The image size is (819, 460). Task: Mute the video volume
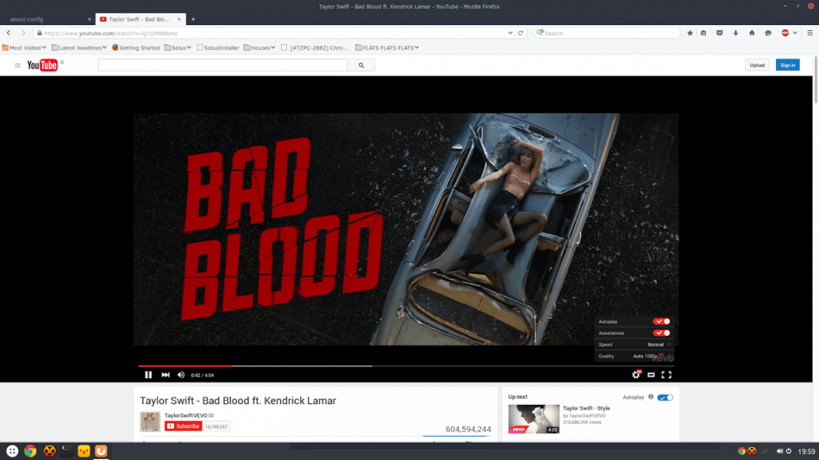181,375
